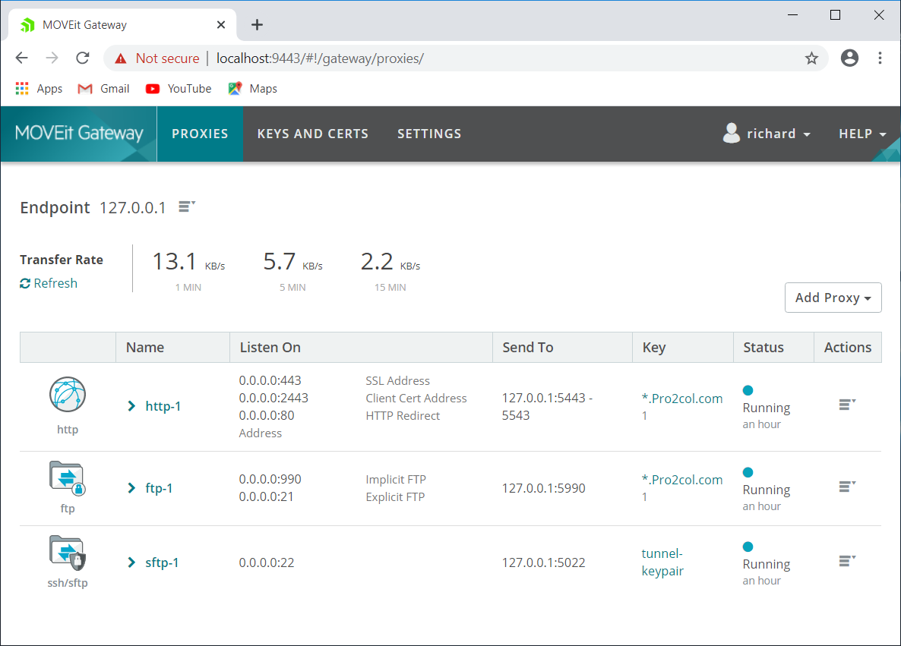Viewport: 901px width, 646px height.
Task: Open actions menu for sftp-1 proxy
Action: [x=847, y=561]
